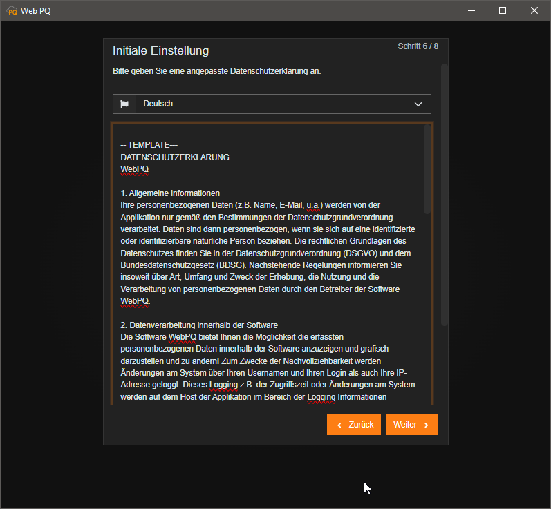
Task: Click the "1. Allgemeine Informationen" heading
Action: tap(170, 193)
